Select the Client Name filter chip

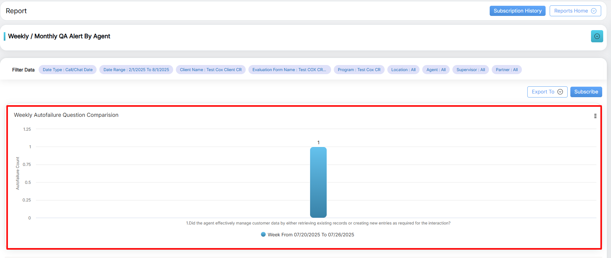point(210,70)
